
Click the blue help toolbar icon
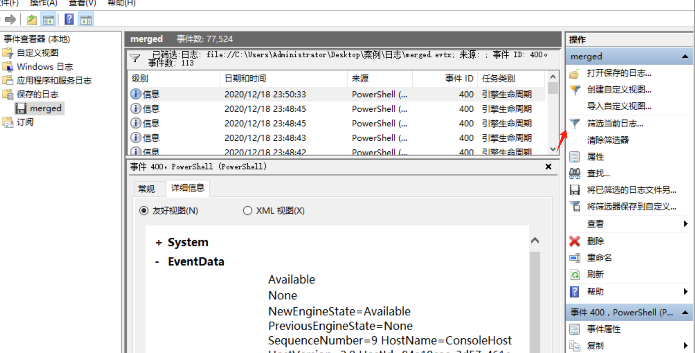(69, 19)
